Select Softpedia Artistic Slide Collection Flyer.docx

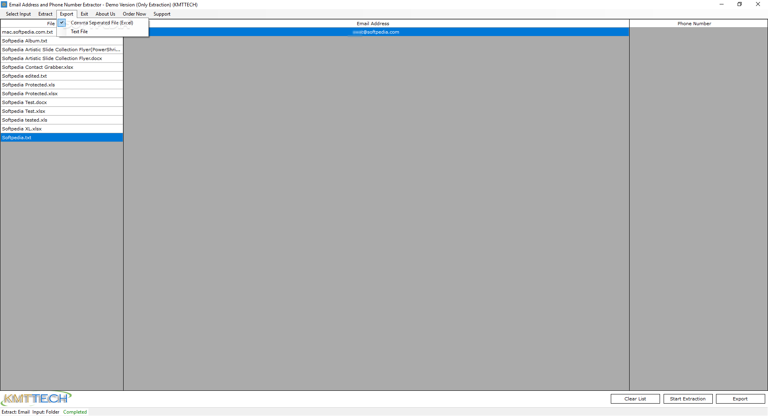click(62, 58)
